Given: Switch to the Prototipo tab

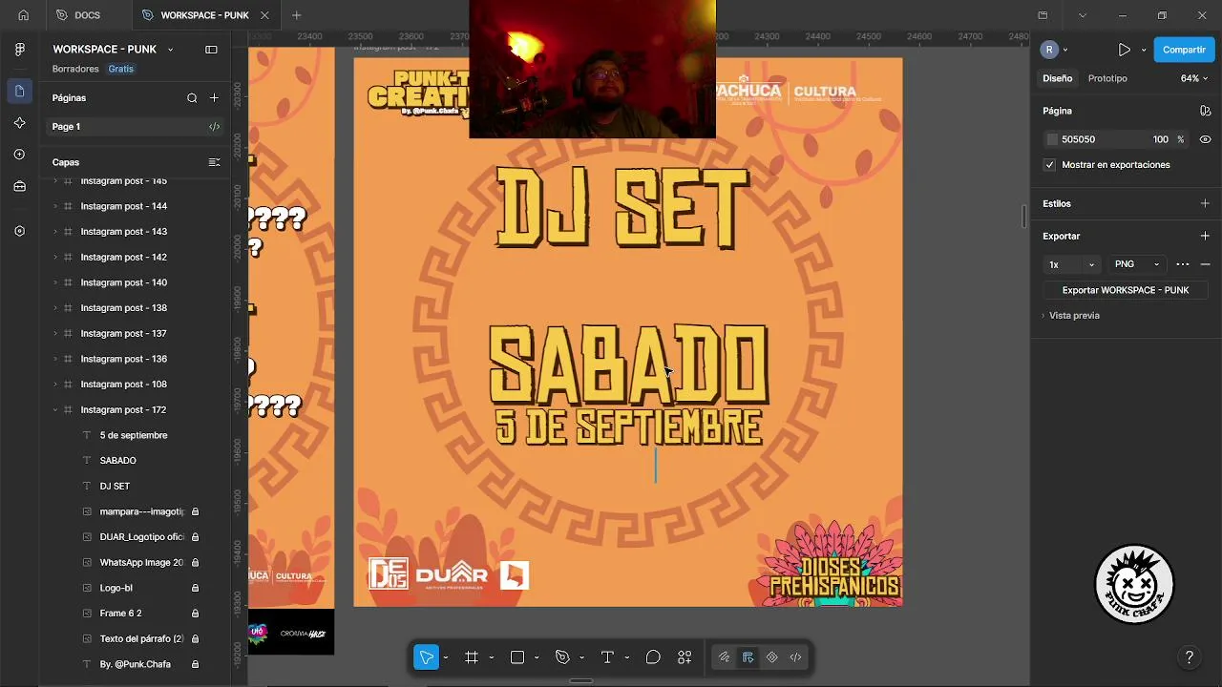Looking at the screenshot, I should click(x=1107, y=78).
